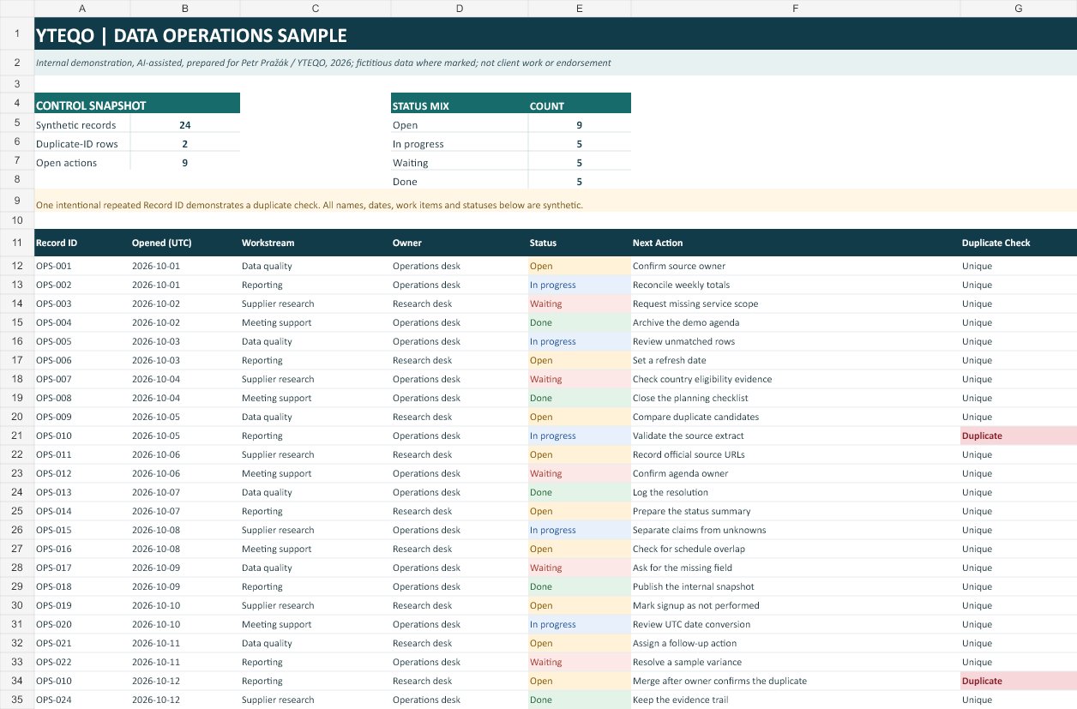Select the row 21 header

click(x=17, y=436)
